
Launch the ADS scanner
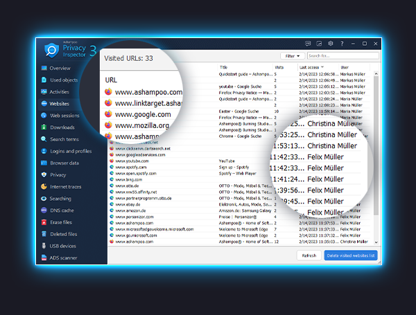63,258
